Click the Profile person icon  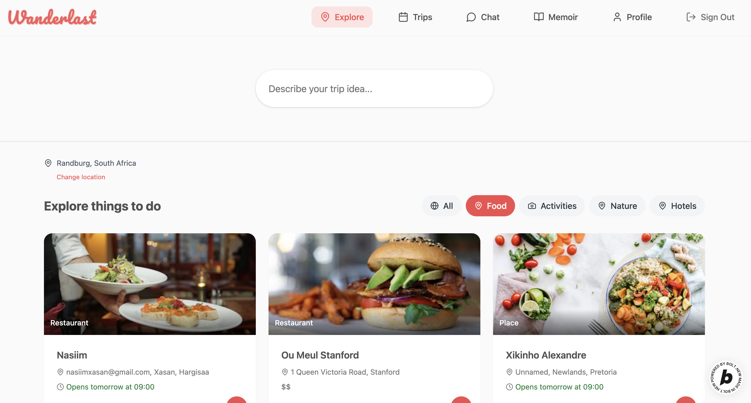tap(617, 17)
